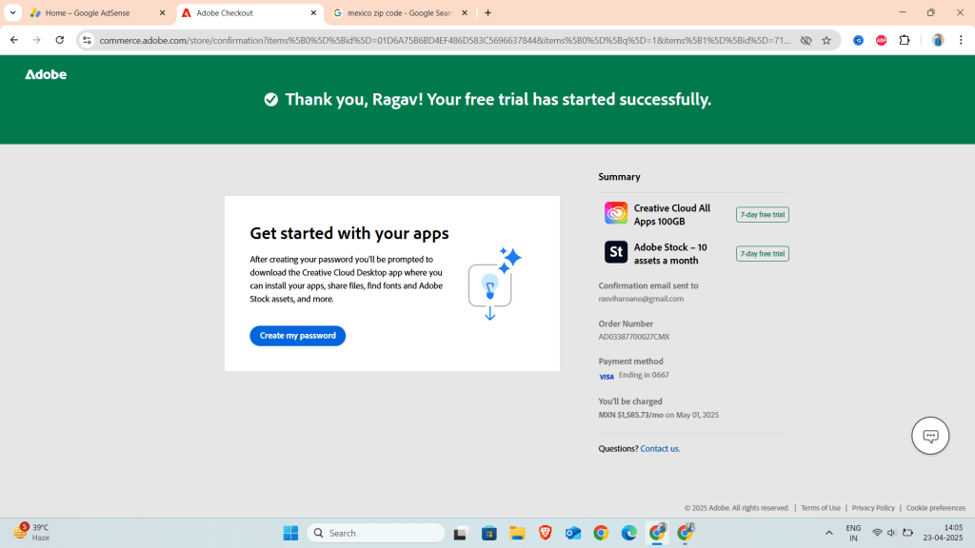Open Wi-Fi network settings icon
The width and height of the screenshot is (975, 548).
tap(877, 533)
